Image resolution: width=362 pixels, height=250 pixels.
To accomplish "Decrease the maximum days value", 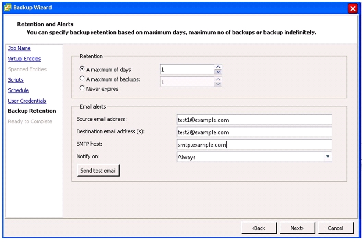I will [x=218, y=71].
